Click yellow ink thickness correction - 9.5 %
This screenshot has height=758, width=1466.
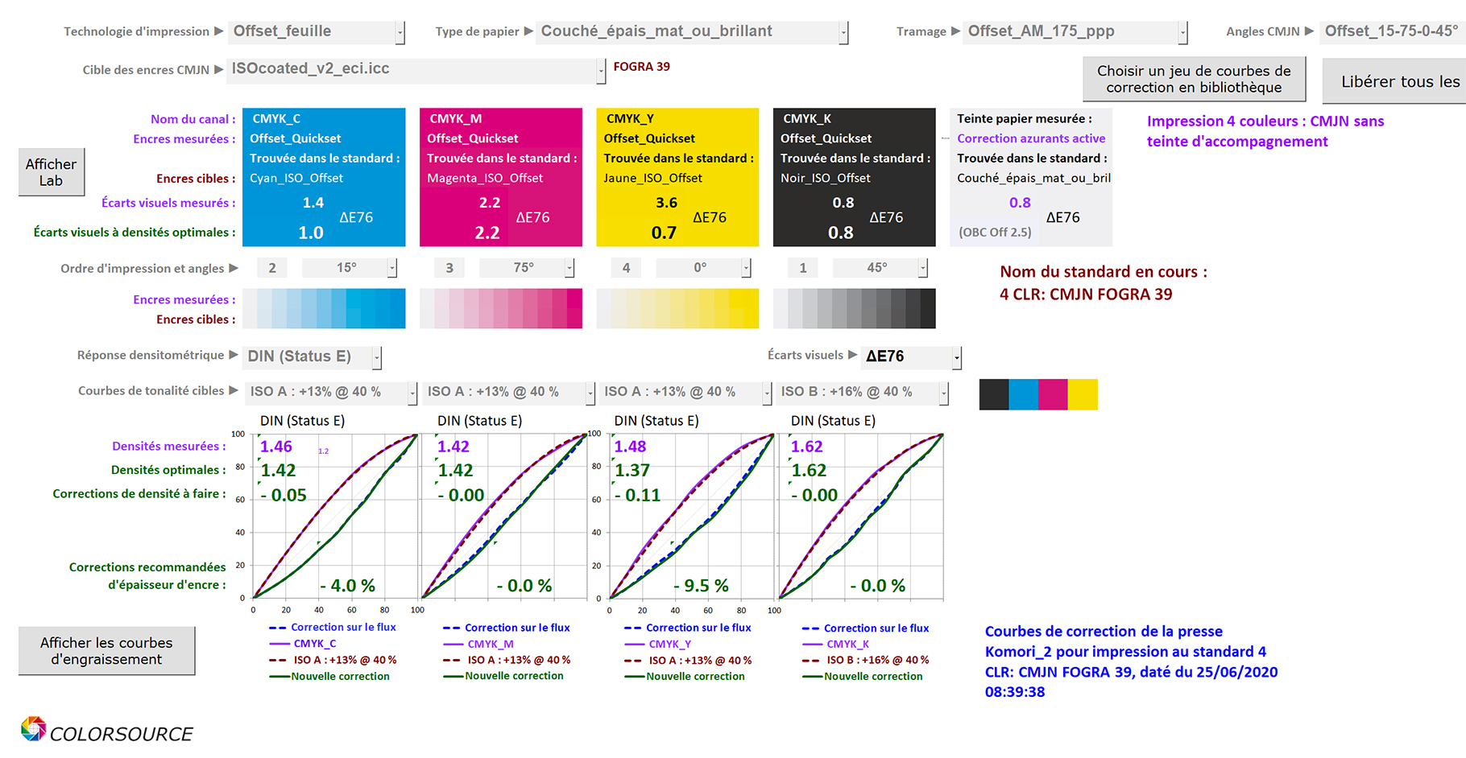click(x=702, y=586)
